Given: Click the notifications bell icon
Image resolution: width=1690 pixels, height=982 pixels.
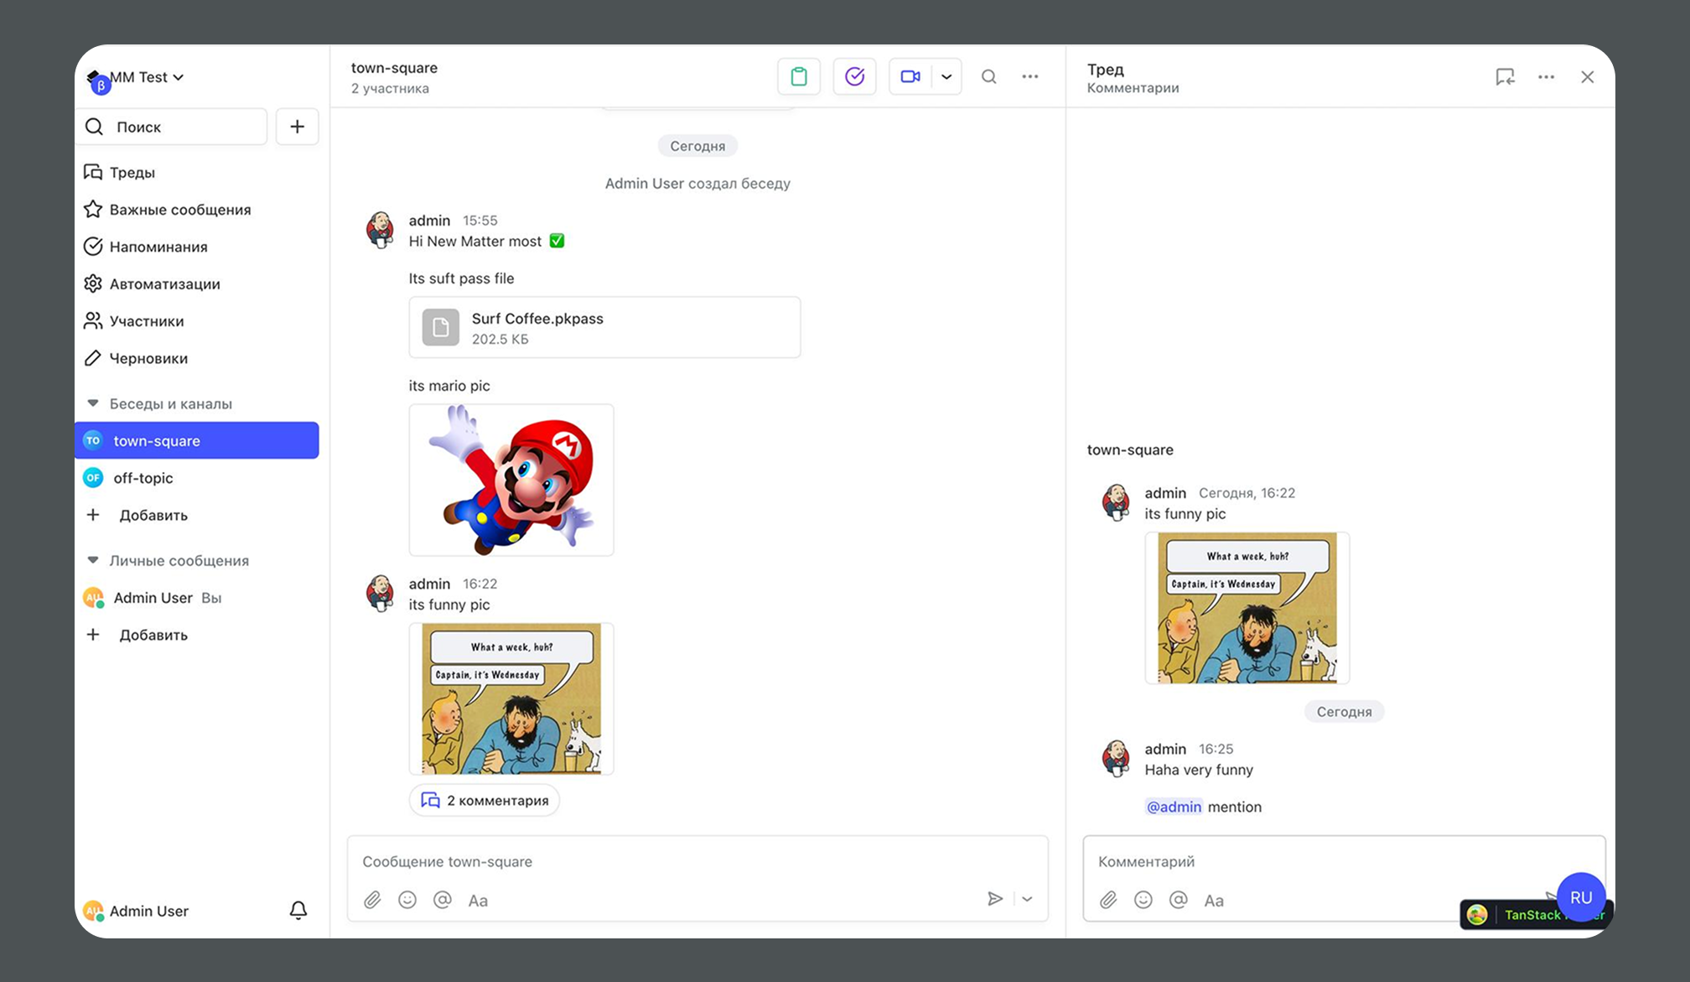Looking at the screenshot, I should [298, 910].
